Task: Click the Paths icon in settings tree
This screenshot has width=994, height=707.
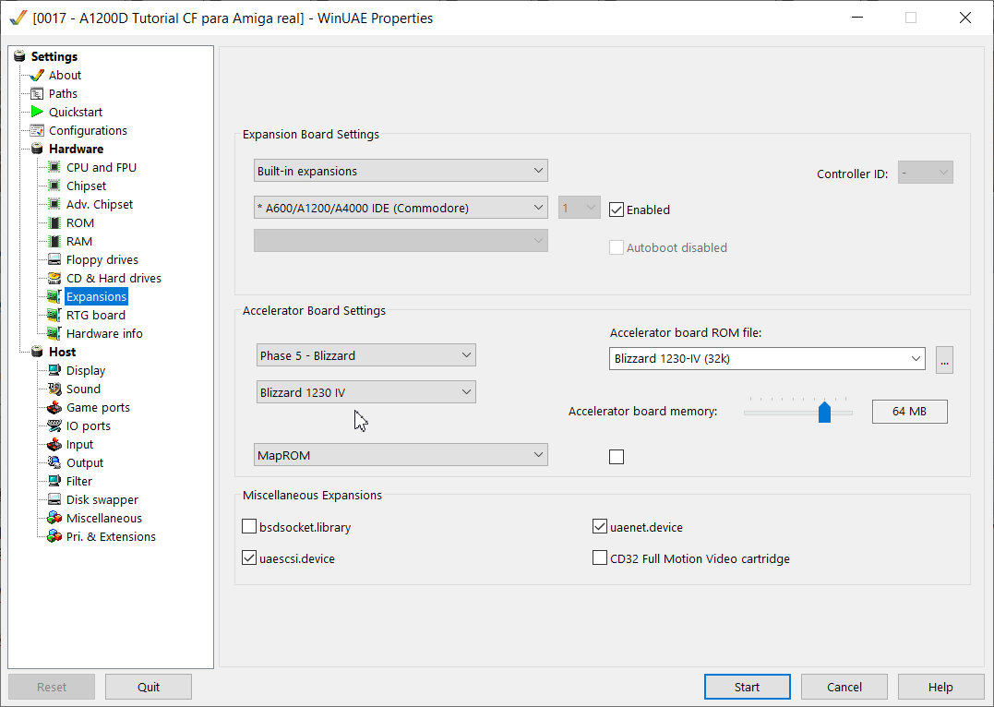Action: pos(37,94)
